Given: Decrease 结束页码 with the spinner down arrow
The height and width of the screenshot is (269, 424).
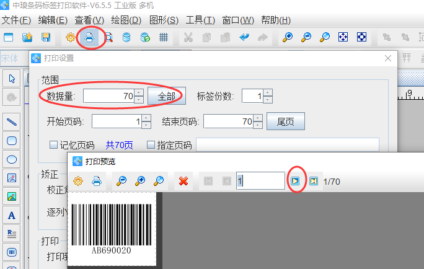Looking at the screenshot, I should [258, 125].
